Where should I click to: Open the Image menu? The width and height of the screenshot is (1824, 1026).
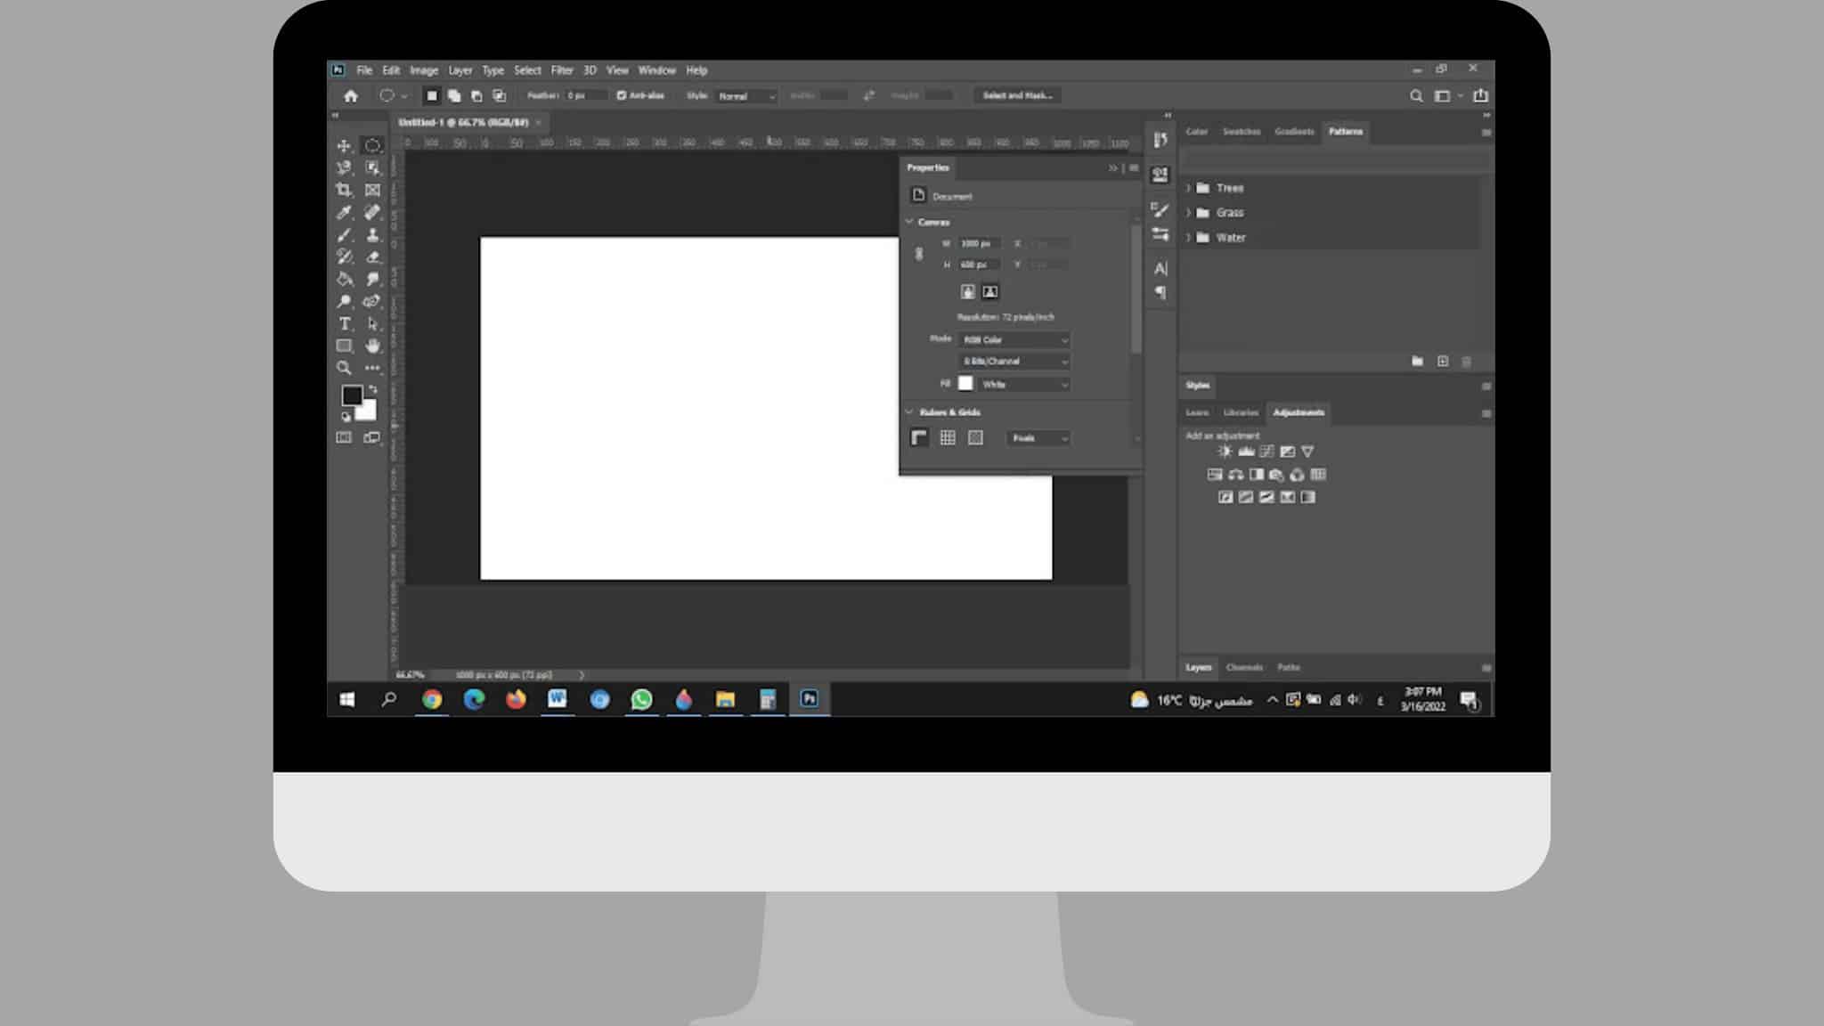pos(424,70)
